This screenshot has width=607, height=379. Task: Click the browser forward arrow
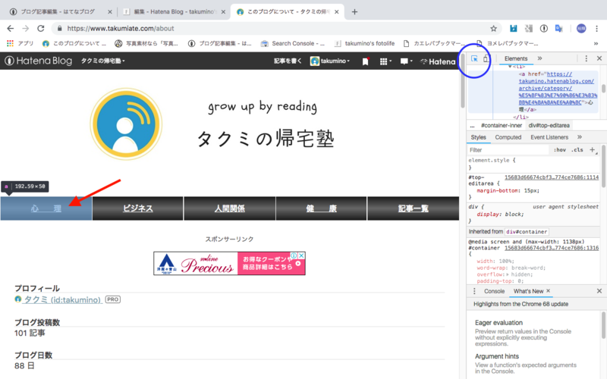click(x=26, y=28)
